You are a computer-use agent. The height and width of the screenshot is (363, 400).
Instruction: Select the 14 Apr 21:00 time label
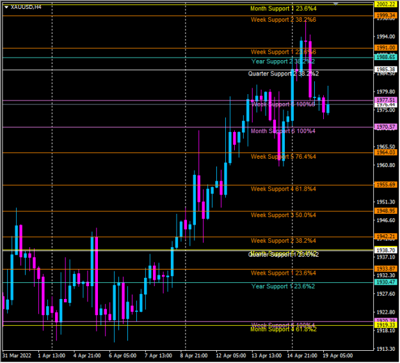[x=302, y=356]
